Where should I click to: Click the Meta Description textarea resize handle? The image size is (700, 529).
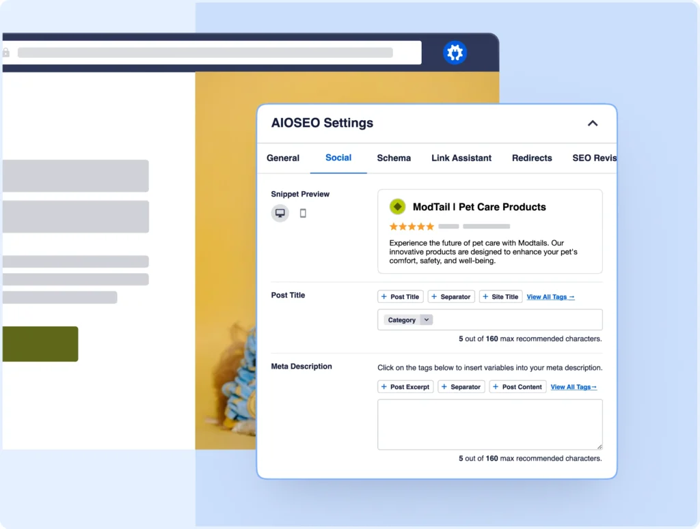click(599, 446)
